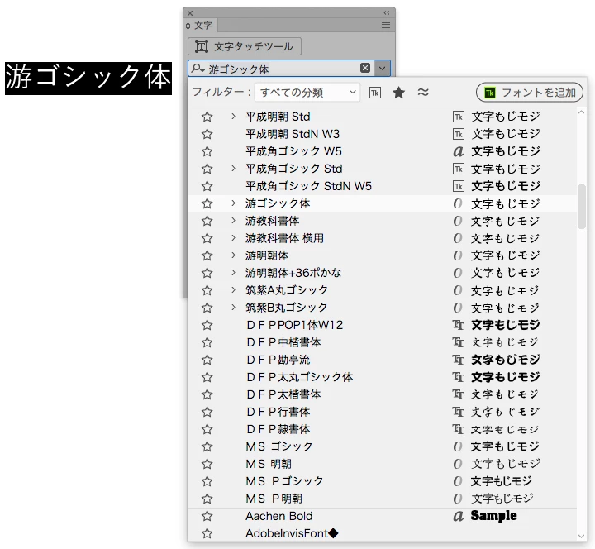
Task: Favorite 游教科書体 横用 font
Action: pyautogui.click(x=207, y=238)
